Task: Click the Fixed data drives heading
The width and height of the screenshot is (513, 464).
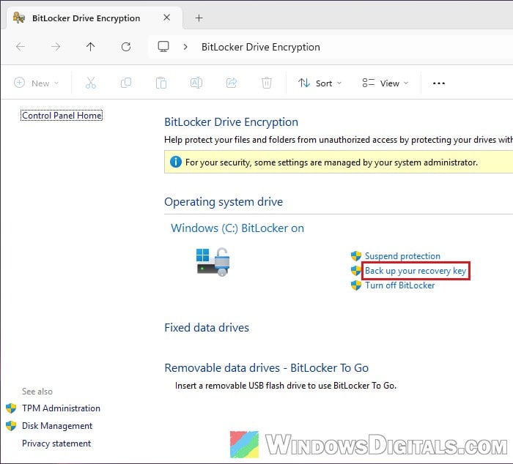Action: point(207,327)
